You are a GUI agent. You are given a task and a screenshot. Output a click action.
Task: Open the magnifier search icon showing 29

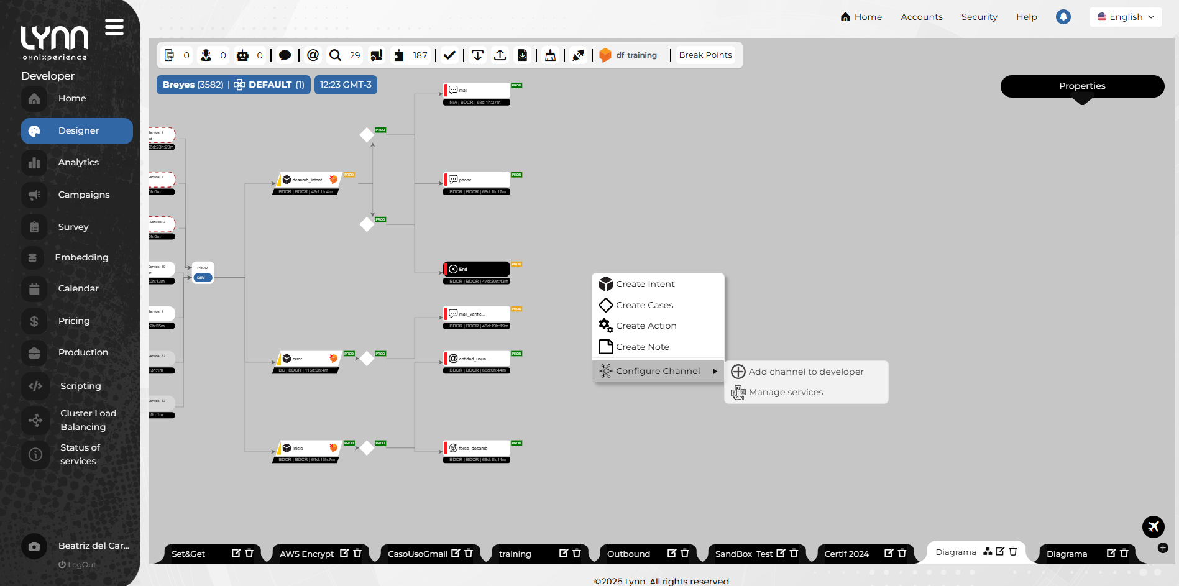pos(336,55)
